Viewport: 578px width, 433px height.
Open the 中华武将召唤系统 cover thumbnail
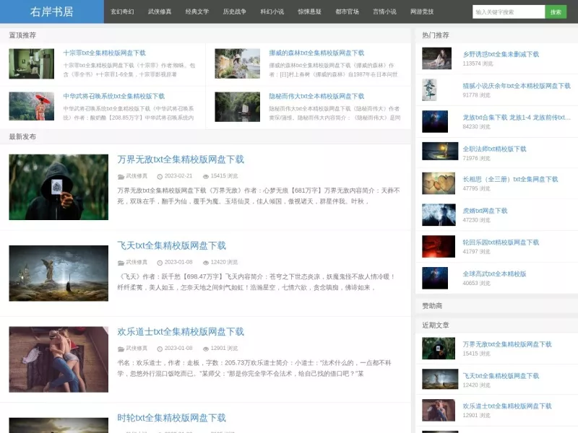click(32, 106)
